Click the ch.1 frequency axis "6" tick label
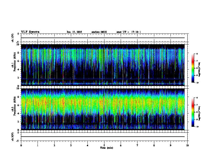The image size is (211, 163). click(x=18, y=61)
